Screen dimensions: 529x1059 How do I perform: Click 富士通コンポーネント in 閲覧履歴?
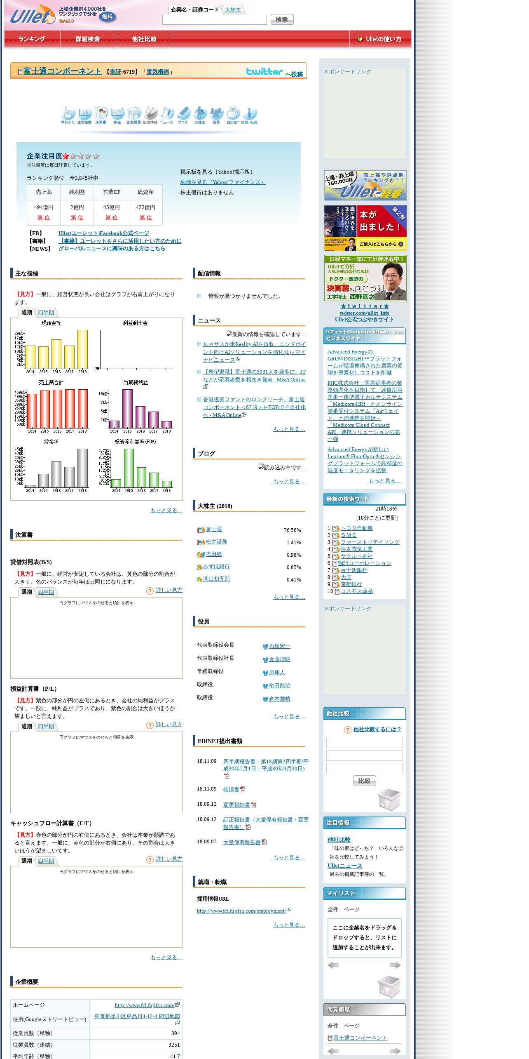pyautogui.click(x=360, y=1038)
